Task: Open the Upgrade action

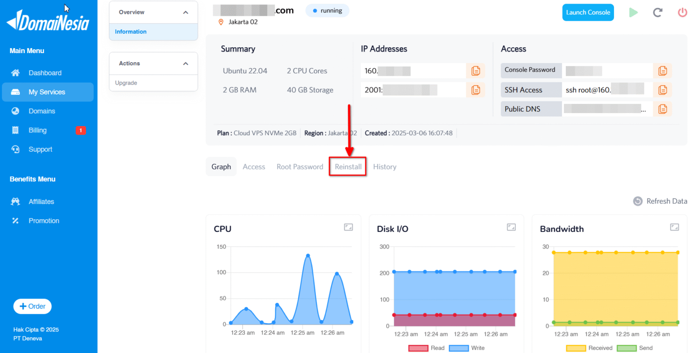Action: pos(126,82)
